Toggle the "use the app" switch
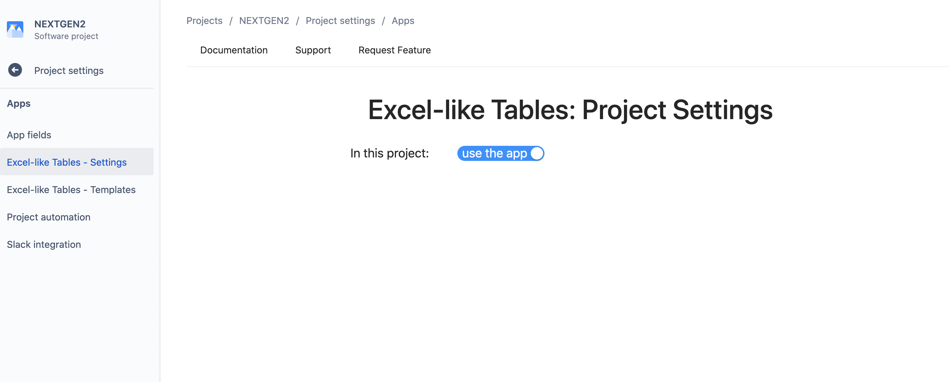 (500, 153)
